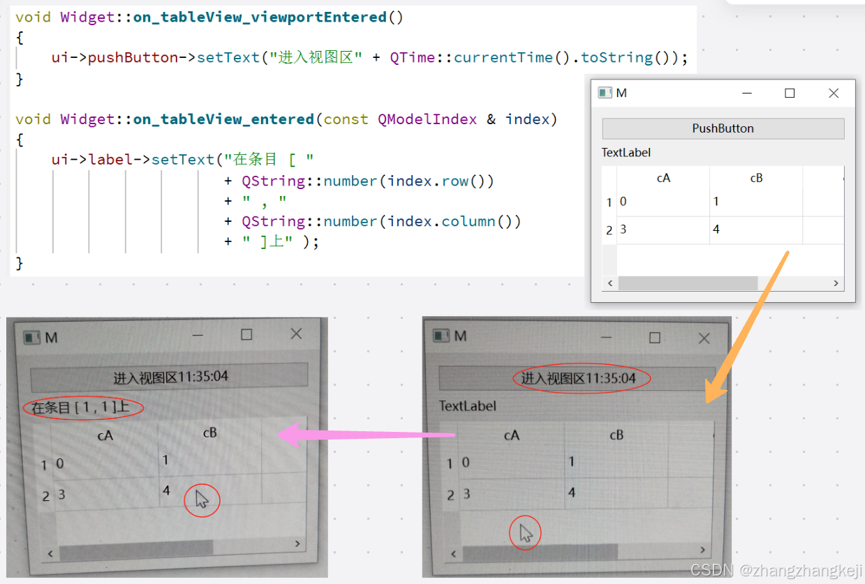The image size is (865, 584).
Task: Click on_tableView_entered function name in the code
Action: (x=223, y=119)
